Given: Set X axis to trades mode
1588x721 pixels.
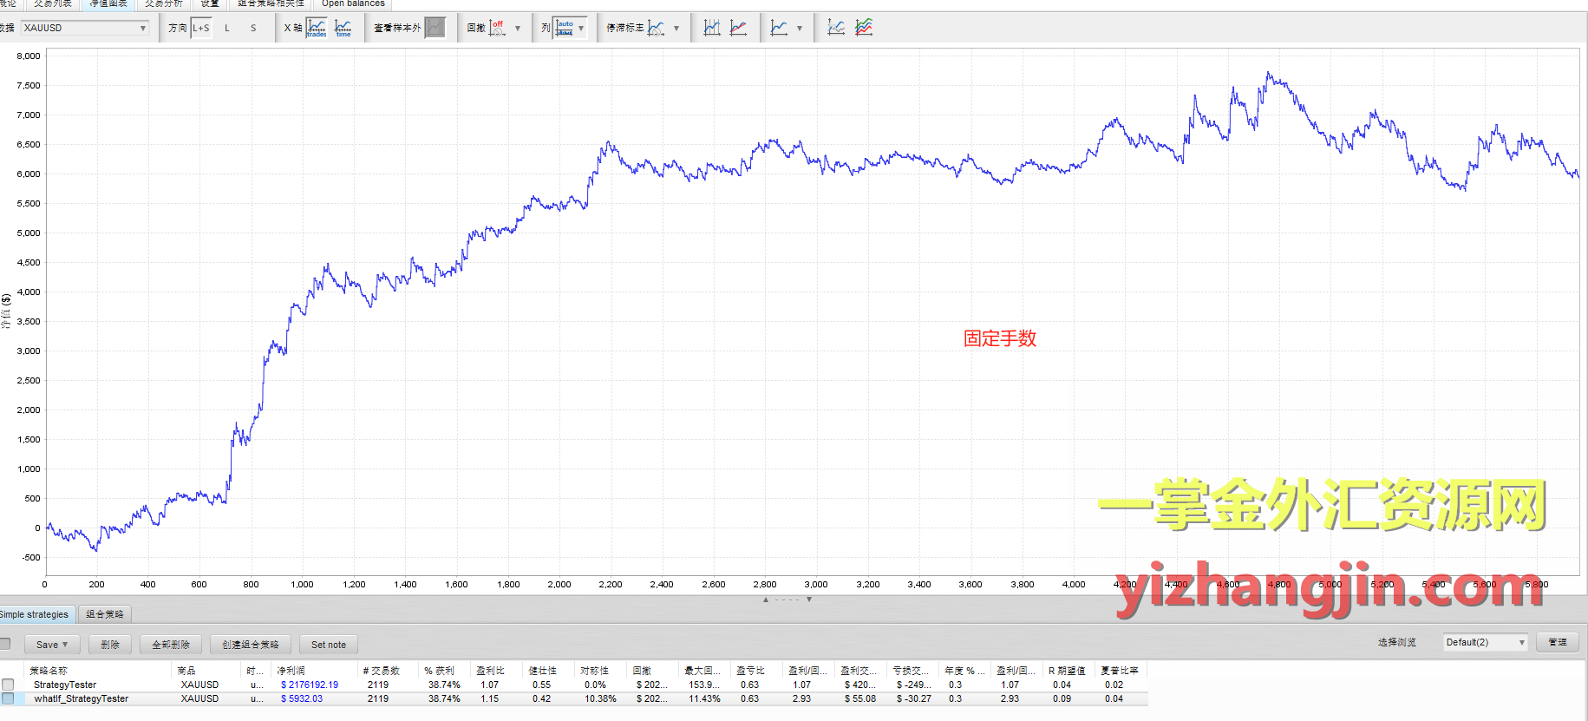Looking at the screenshot, I should 317,28.
